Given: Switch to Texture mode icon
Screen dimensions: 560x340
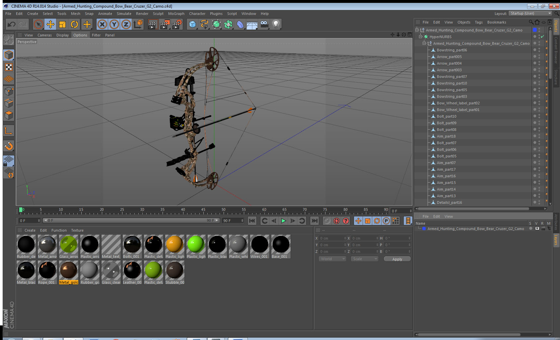Looking at the screenshot, I should coord(9,67).
